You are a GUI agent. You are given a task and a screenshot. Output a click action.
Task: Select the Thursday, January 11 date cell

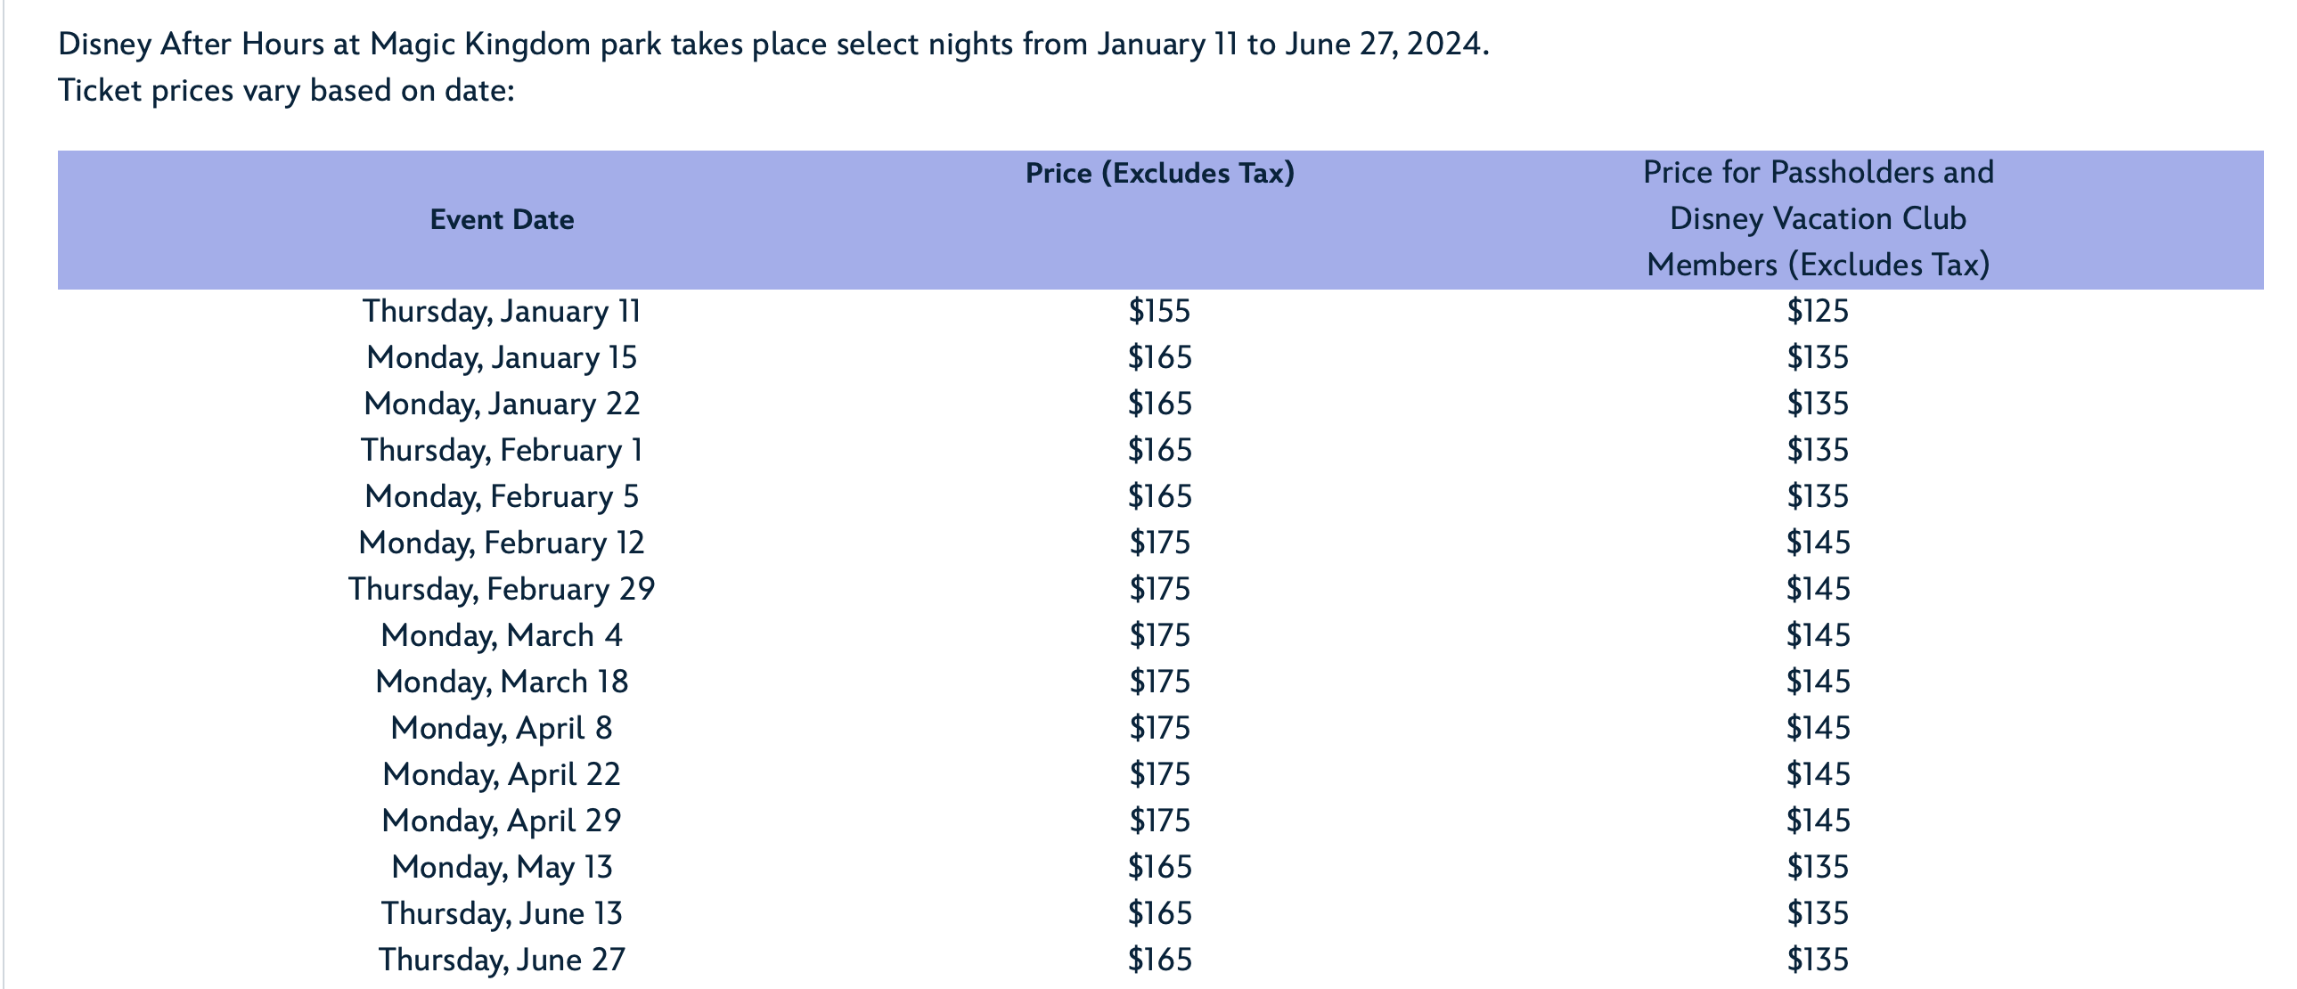tap(501, 311)
